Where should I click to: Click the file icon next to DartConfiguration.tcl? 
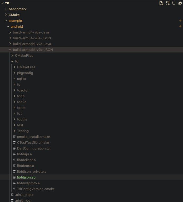(14, 148)
